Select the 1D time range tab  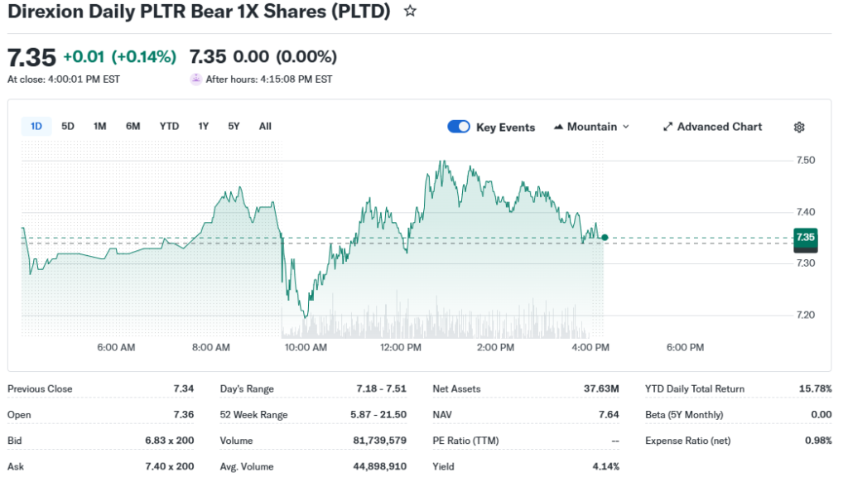[36, 126]
